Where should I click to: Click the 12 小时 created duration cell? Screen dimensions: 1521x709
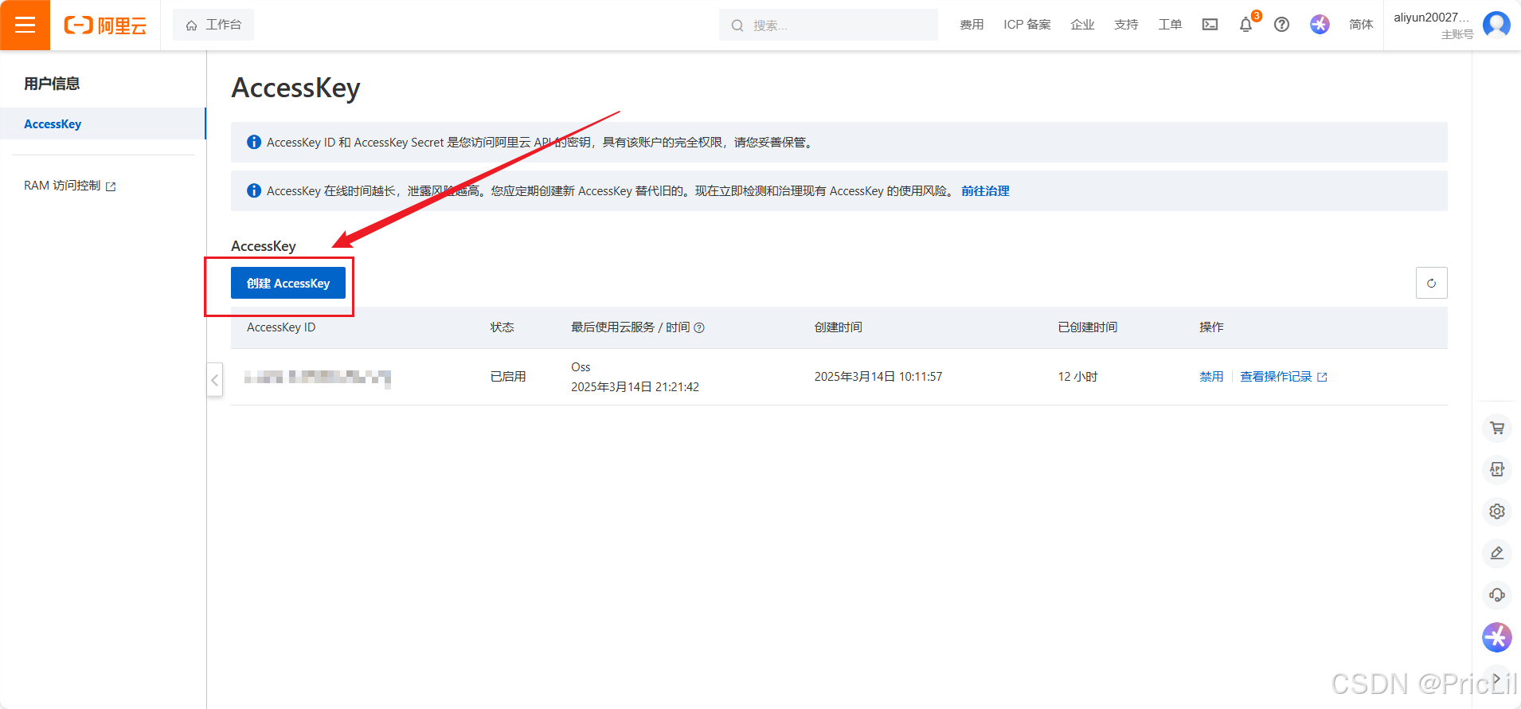(1077, 376)
